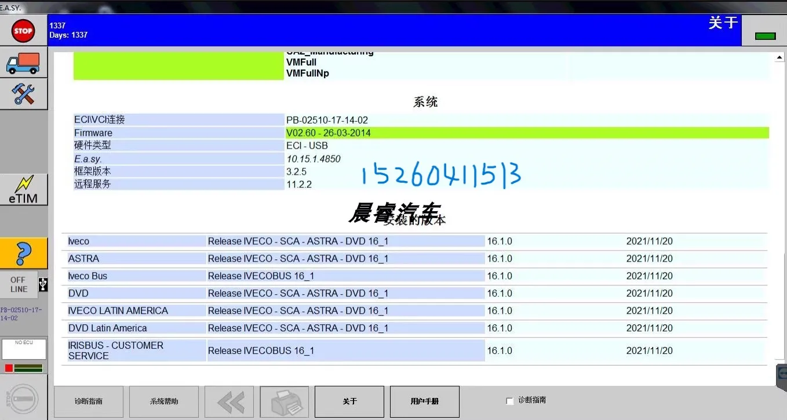This screenshot has height=420, width=787.
Task: Click the printer icon at the bottom
Action: [284, 401]
